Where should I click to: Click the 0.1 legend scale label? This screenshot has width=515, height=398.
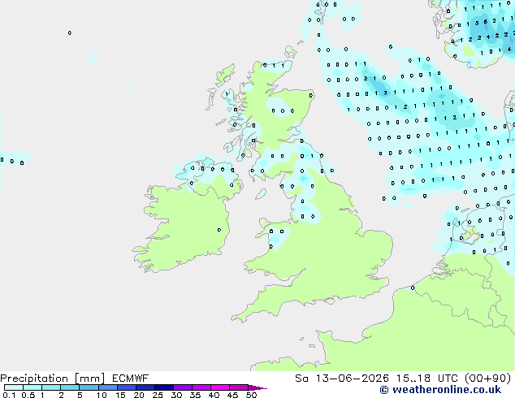pyautogui.click(x=8, y=395)
